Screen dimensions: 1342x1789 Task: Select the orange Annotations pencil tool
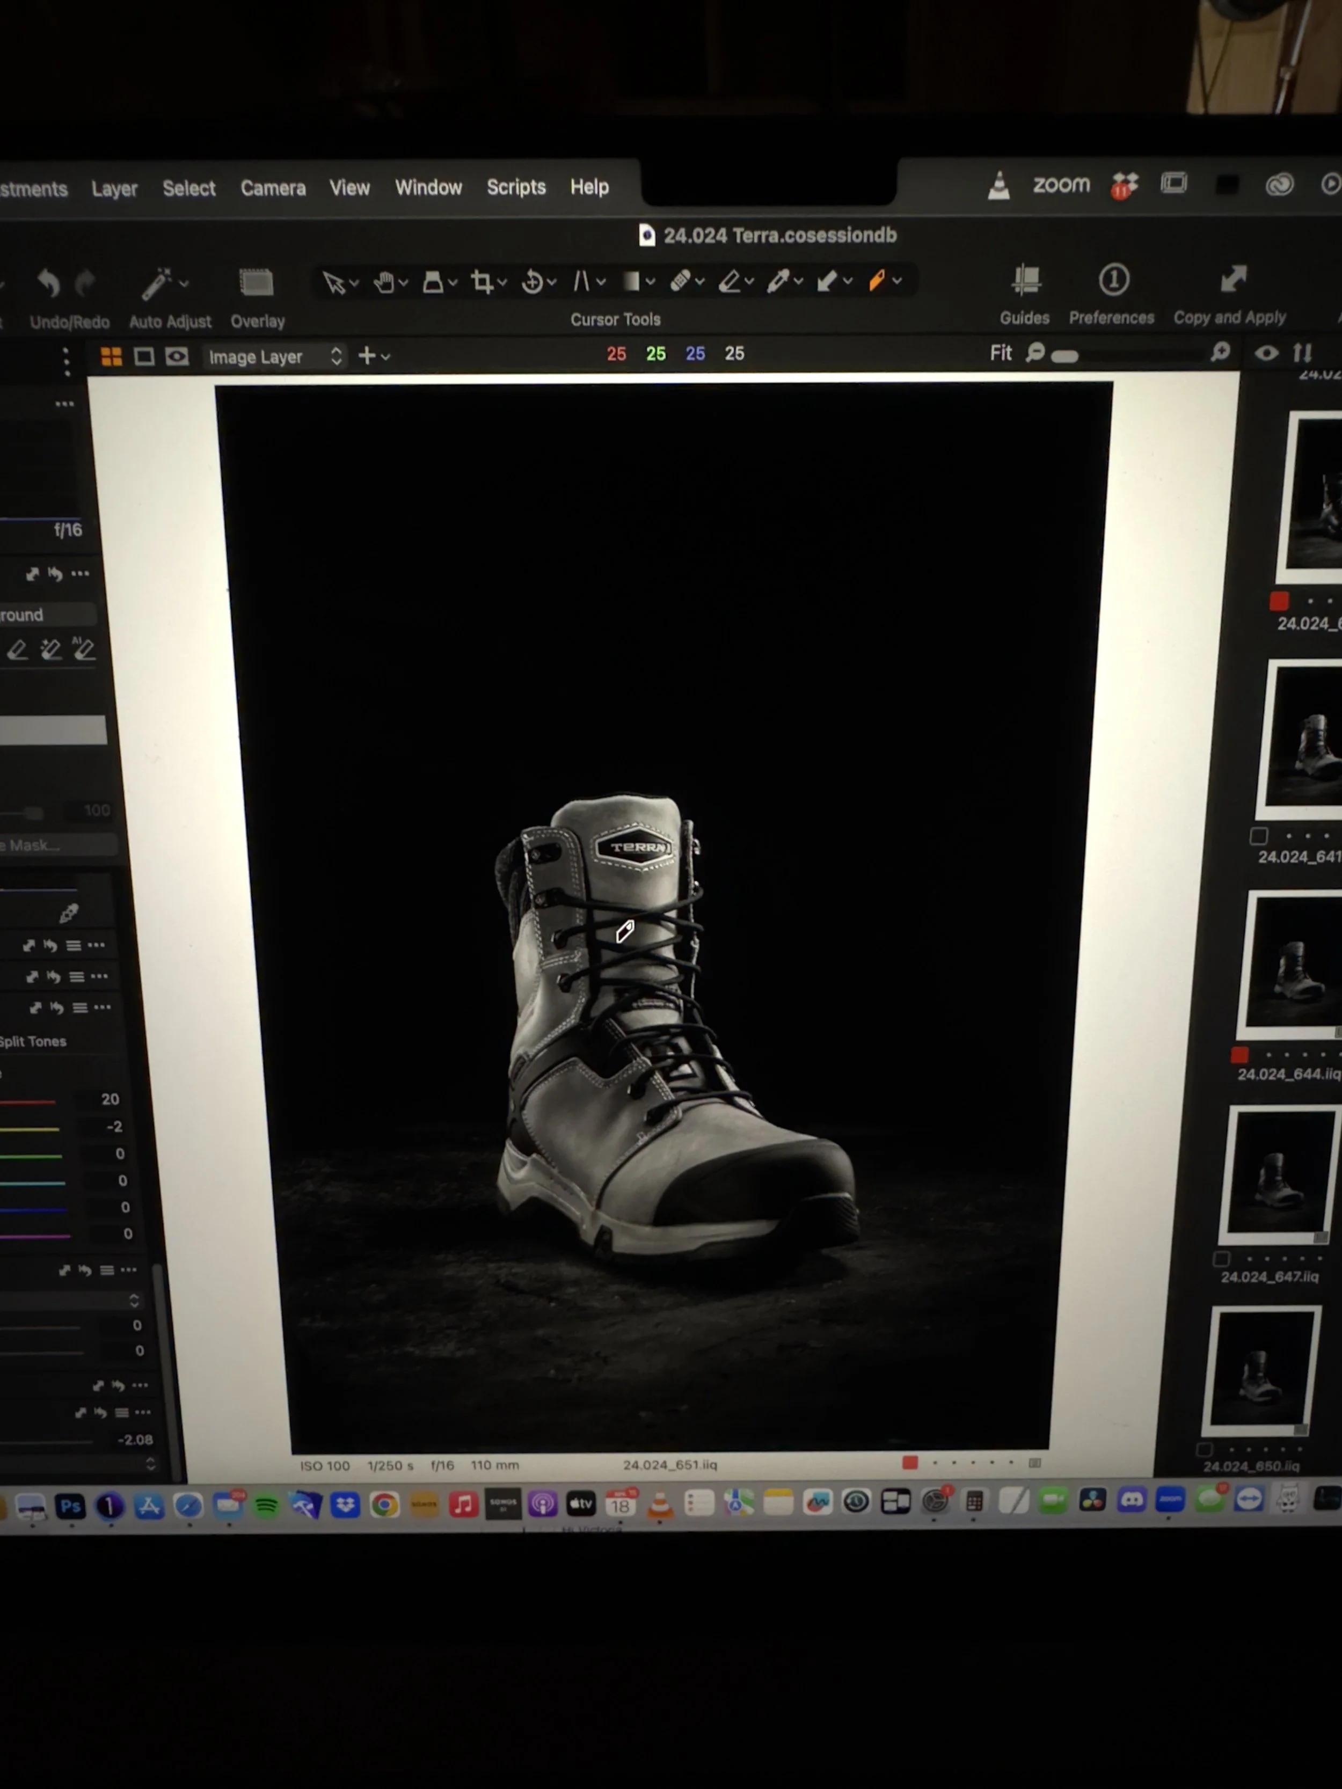click(x=877, y=281)
